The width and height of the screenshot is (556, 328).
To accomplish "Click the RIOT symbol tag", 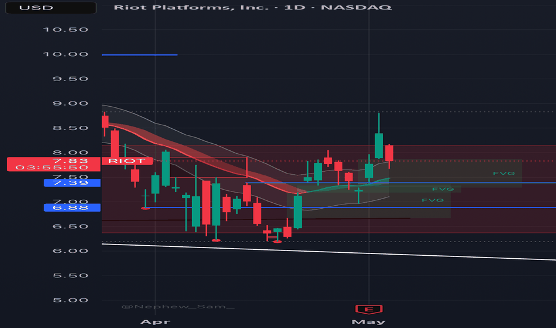I will click(x=127, y=161).
